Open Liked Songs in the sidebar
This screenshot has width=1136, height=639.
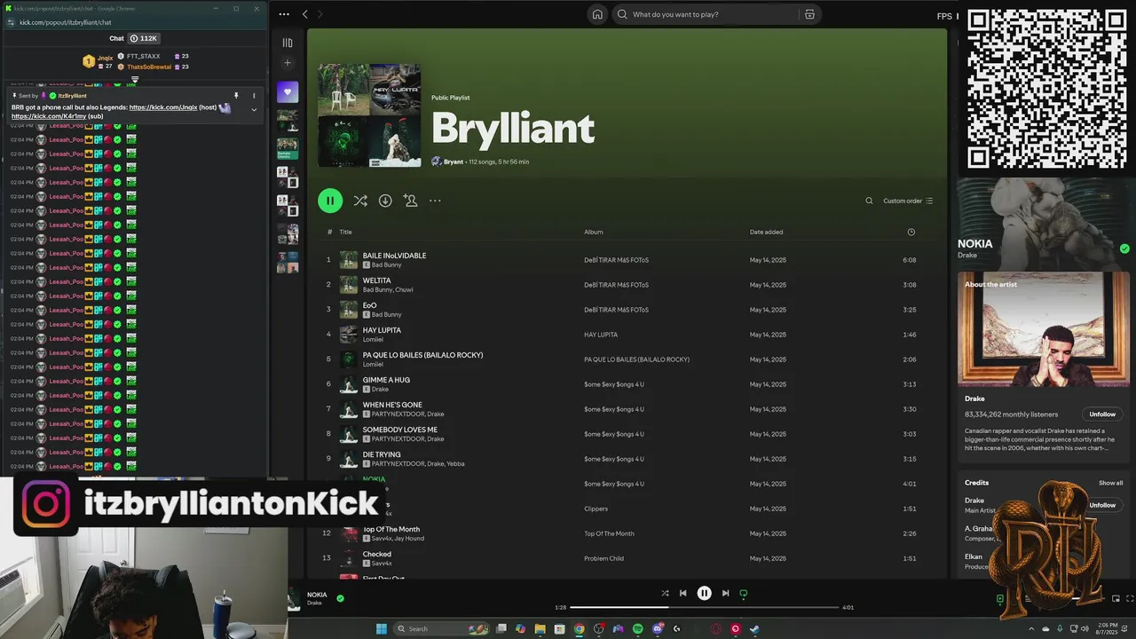(x=288, y=92)
